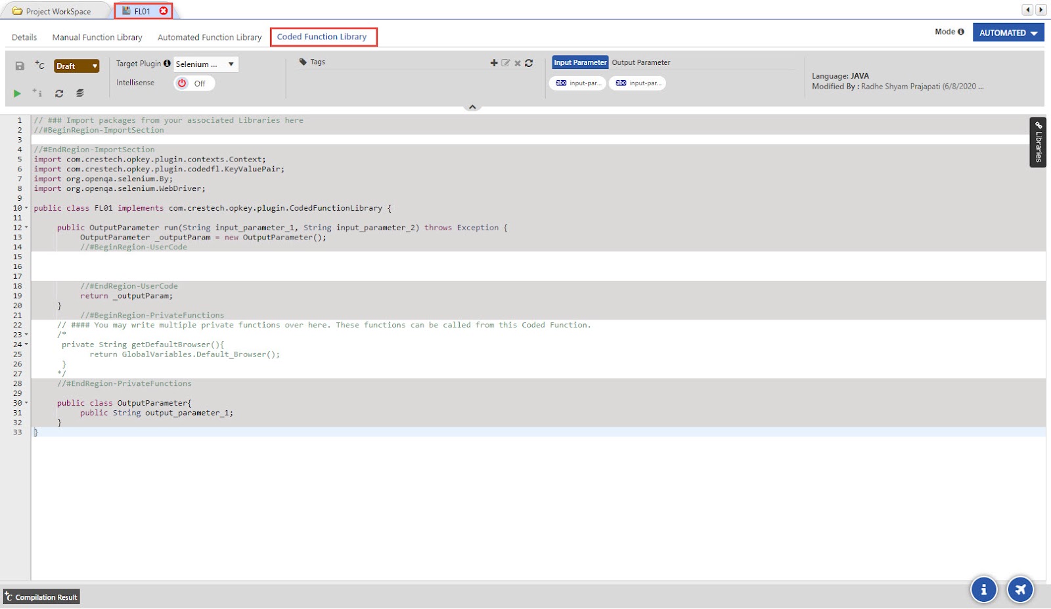Toggle Intellisense on/off switch
The width and height of the screenshot is (1051, 609).
pos(193,83)
